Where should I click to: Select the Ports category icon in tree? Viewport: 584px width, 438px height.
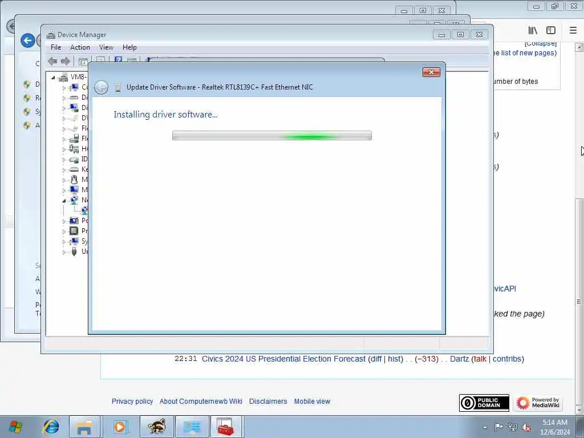[74, 221]
